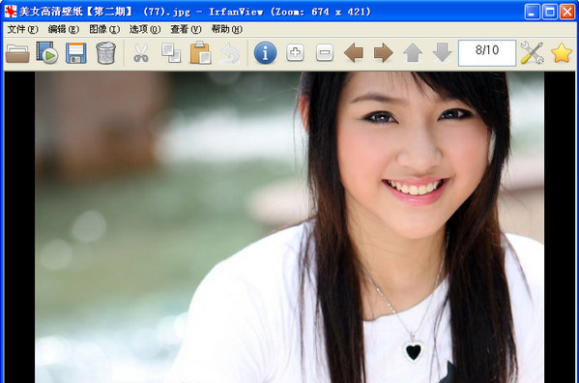Click the yellow star icon
Screen dimensions: 579x383
tap(562, 53)
